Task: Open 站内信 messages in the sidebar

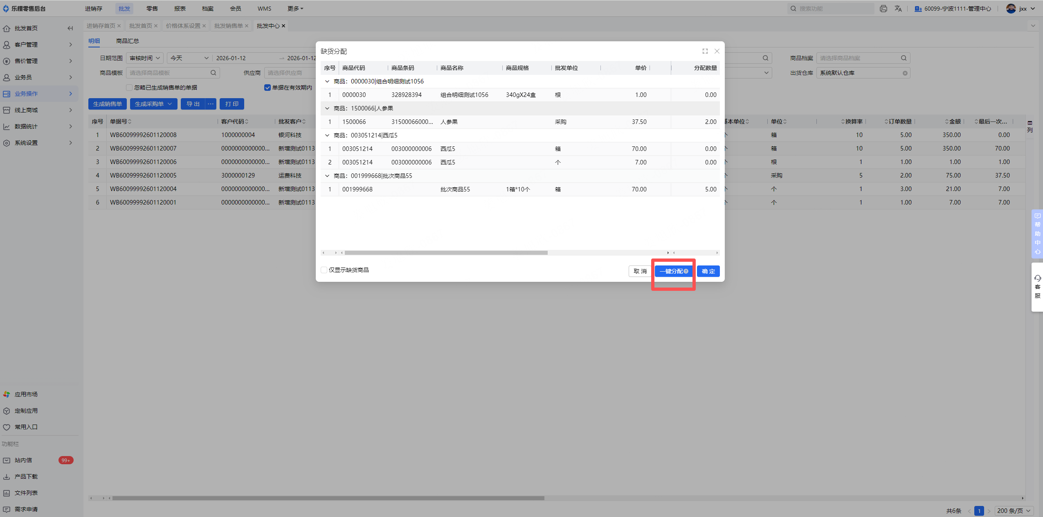Action: 23,460
